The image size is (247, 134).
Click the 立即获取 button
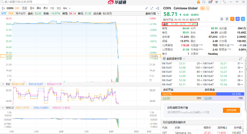click(x=232, y=110)
